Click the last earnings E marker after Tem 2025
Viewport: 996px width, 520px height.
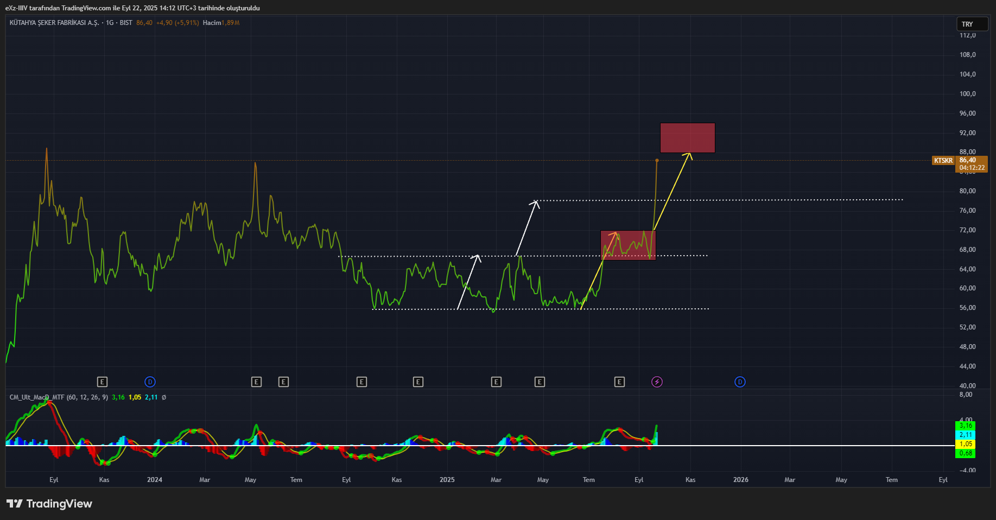tap(619, 382)
